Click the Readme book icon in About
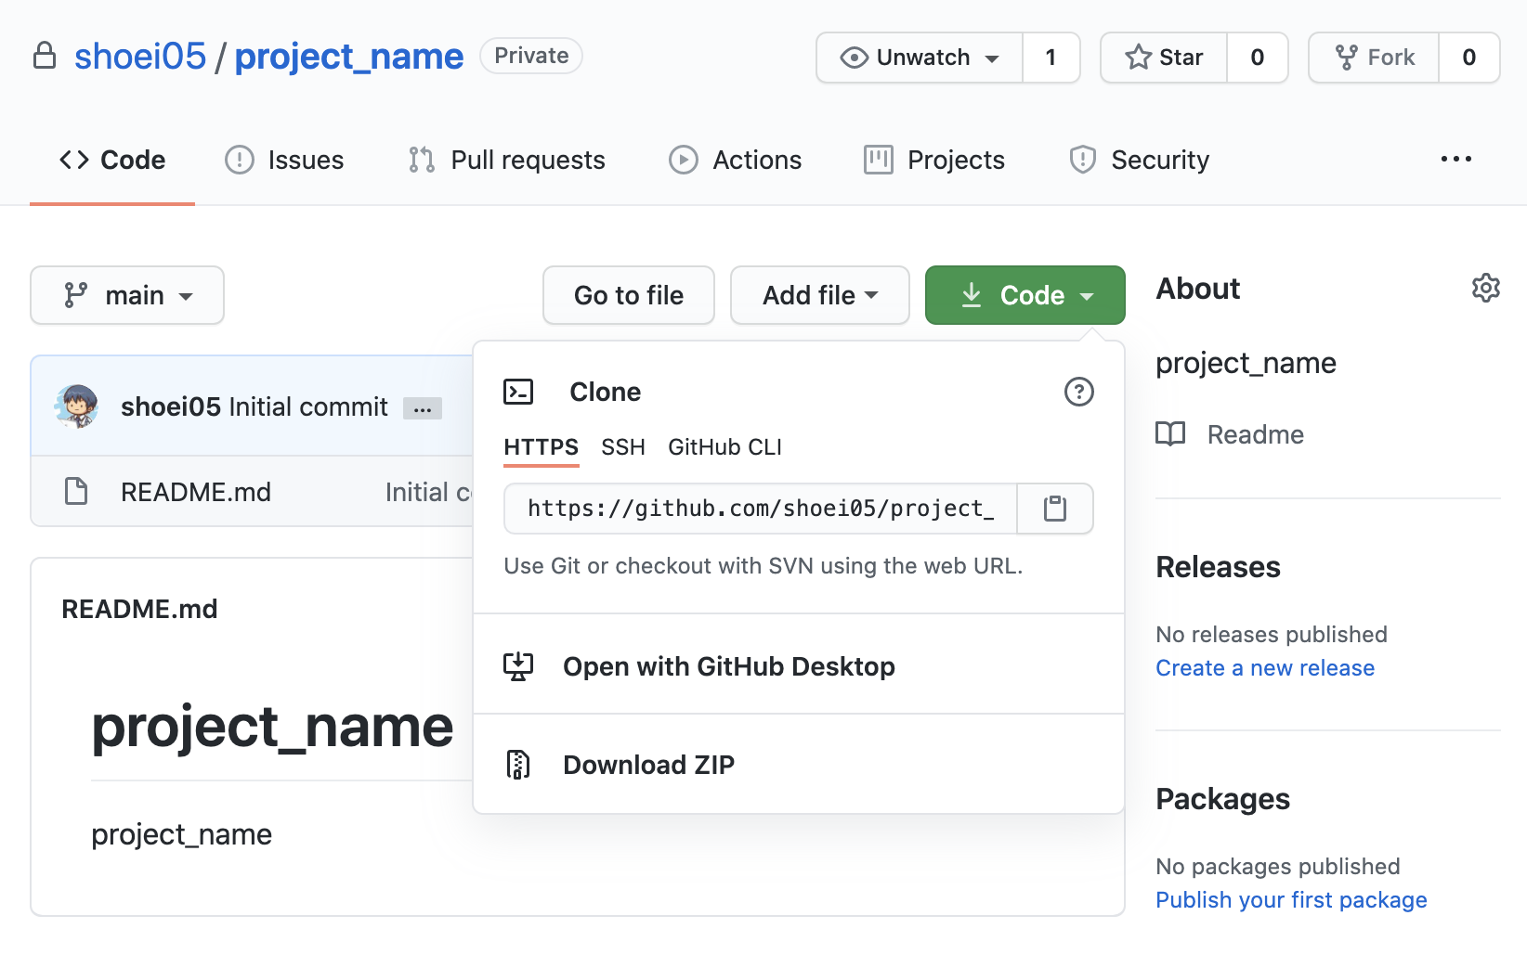The width and height of the screenshot is (1527, 980). point(1170,434)
